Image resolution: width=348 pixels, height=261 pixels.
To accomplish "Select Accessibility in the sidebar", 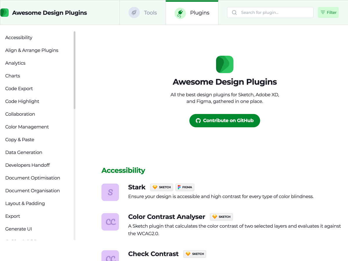I will coord(19,38).
